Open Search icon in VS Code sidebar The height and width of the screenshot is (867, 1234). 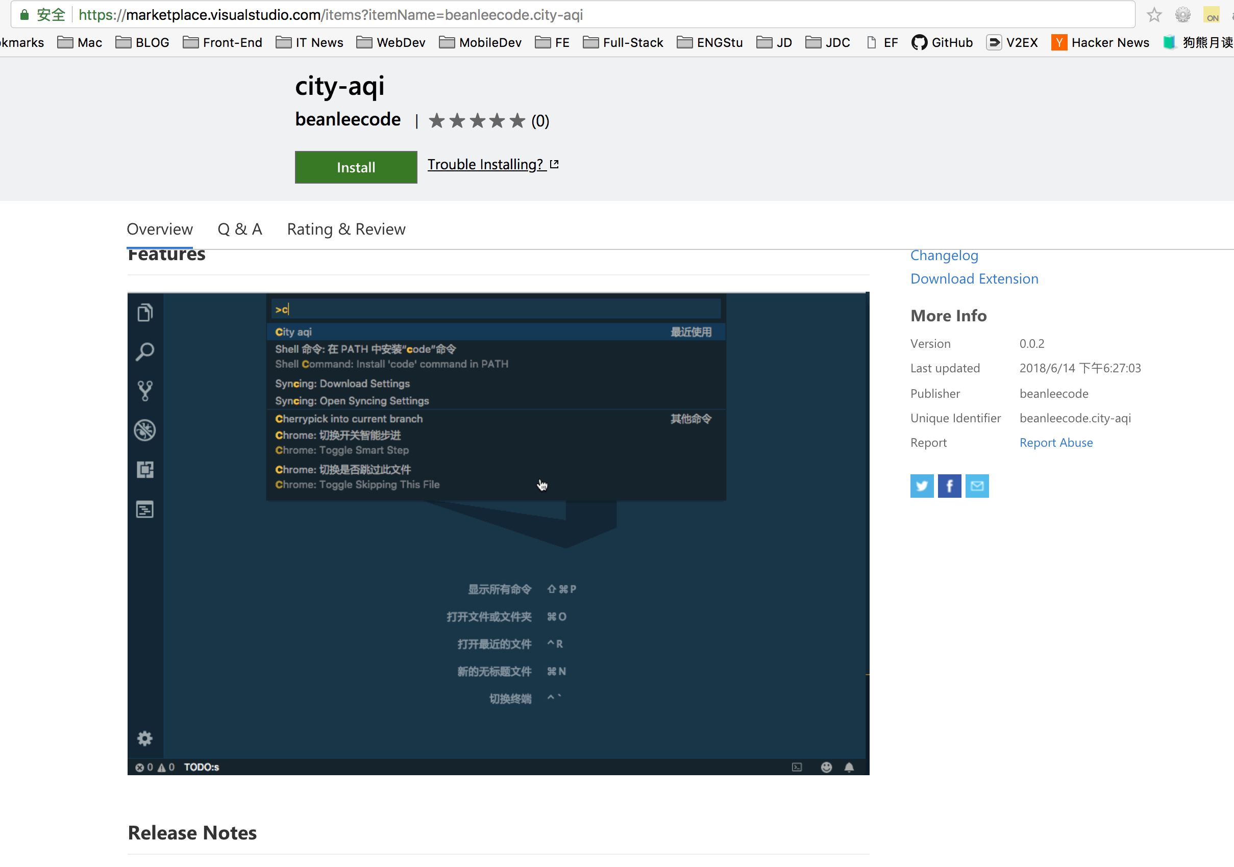(145, 352)
